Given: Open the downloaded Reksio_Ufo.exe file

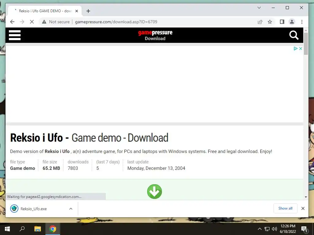Looking at the screenshot, I should [x=33, y=209].
